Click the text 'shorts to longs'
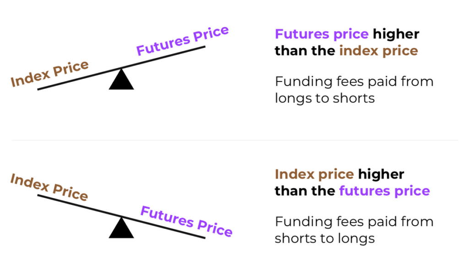469x256 pixels. click(x=325, y=238)
